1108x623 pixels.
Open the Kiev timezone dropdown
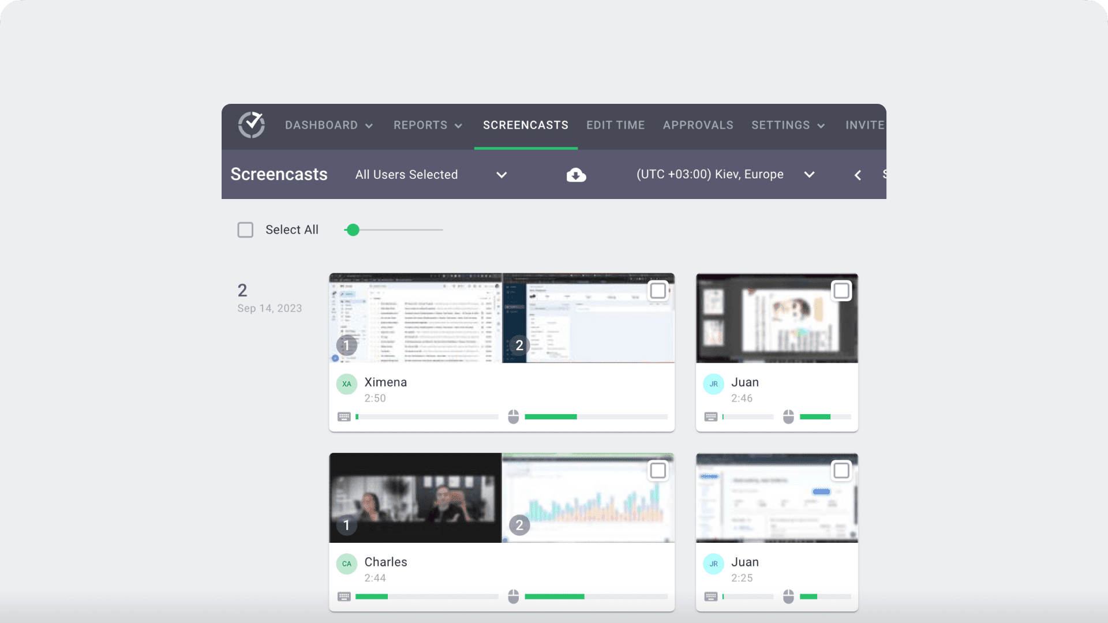pyautogui.click(x=809, y=174)
